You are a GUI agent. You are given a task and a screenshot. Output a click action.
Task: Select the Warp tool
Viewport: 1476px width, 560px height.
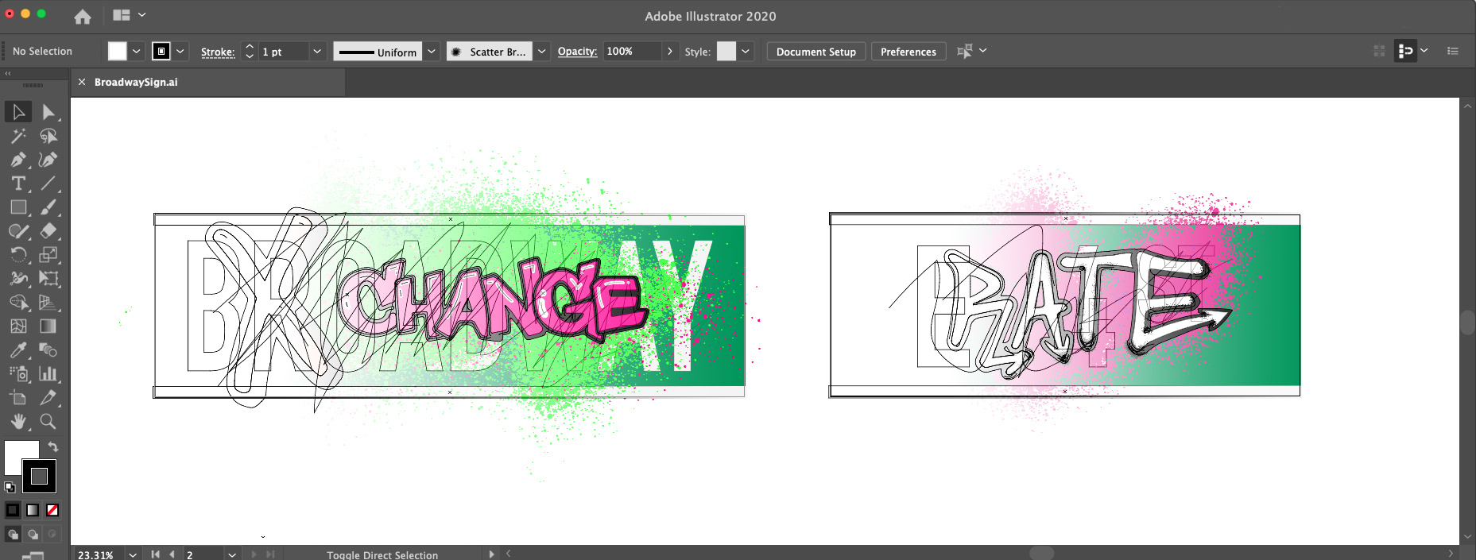[18, 279]
